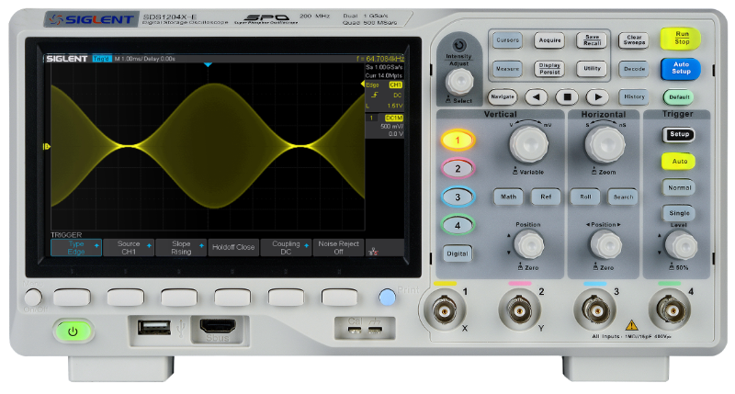Click the Clear Sweeps button
The image size is (735, 394).
point(634,40)
